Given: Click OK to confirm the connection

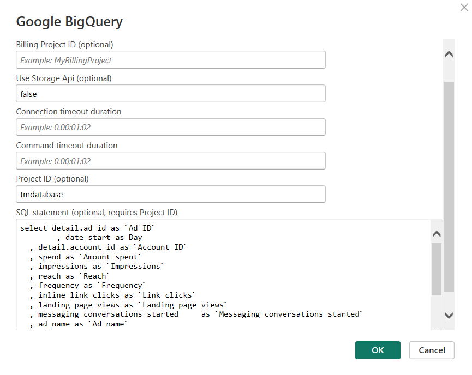Looking at the screenshot, I should (x=378, y=350).
